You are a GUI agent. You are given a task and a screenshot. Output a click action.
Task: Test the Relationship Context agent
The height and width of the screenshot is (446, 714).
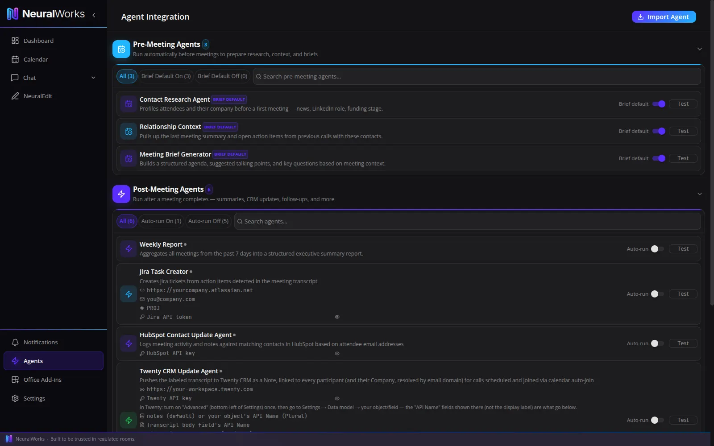[683, 131]
